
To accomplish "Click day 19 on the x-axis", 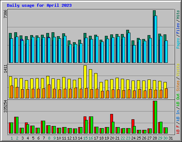I will click(x=107, y=138).
